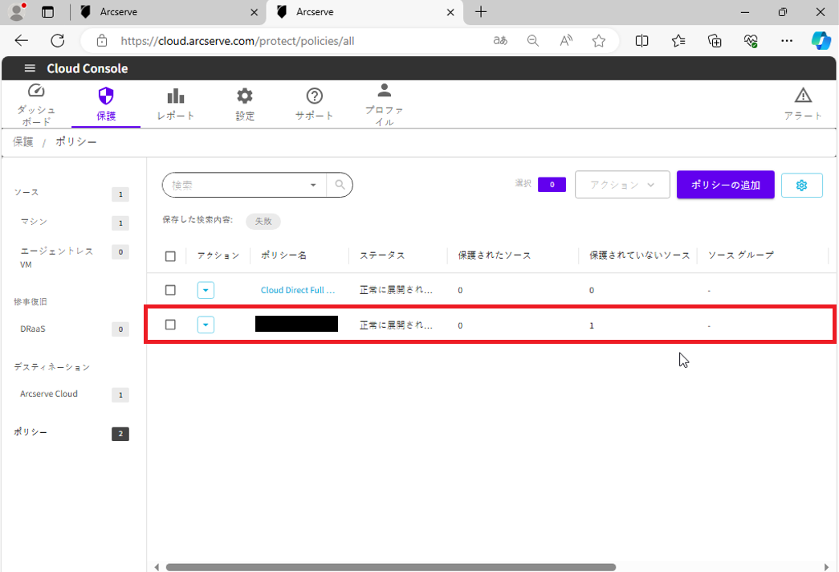Viewport: 839px width, 572px height.
Task: Open the Cloud Direct Full policy link
Action: click(x=297, y=290)
